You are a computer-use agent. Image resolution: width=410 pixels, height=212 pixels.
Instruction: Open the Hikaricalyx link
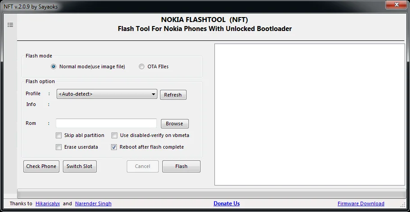(48, 203)
